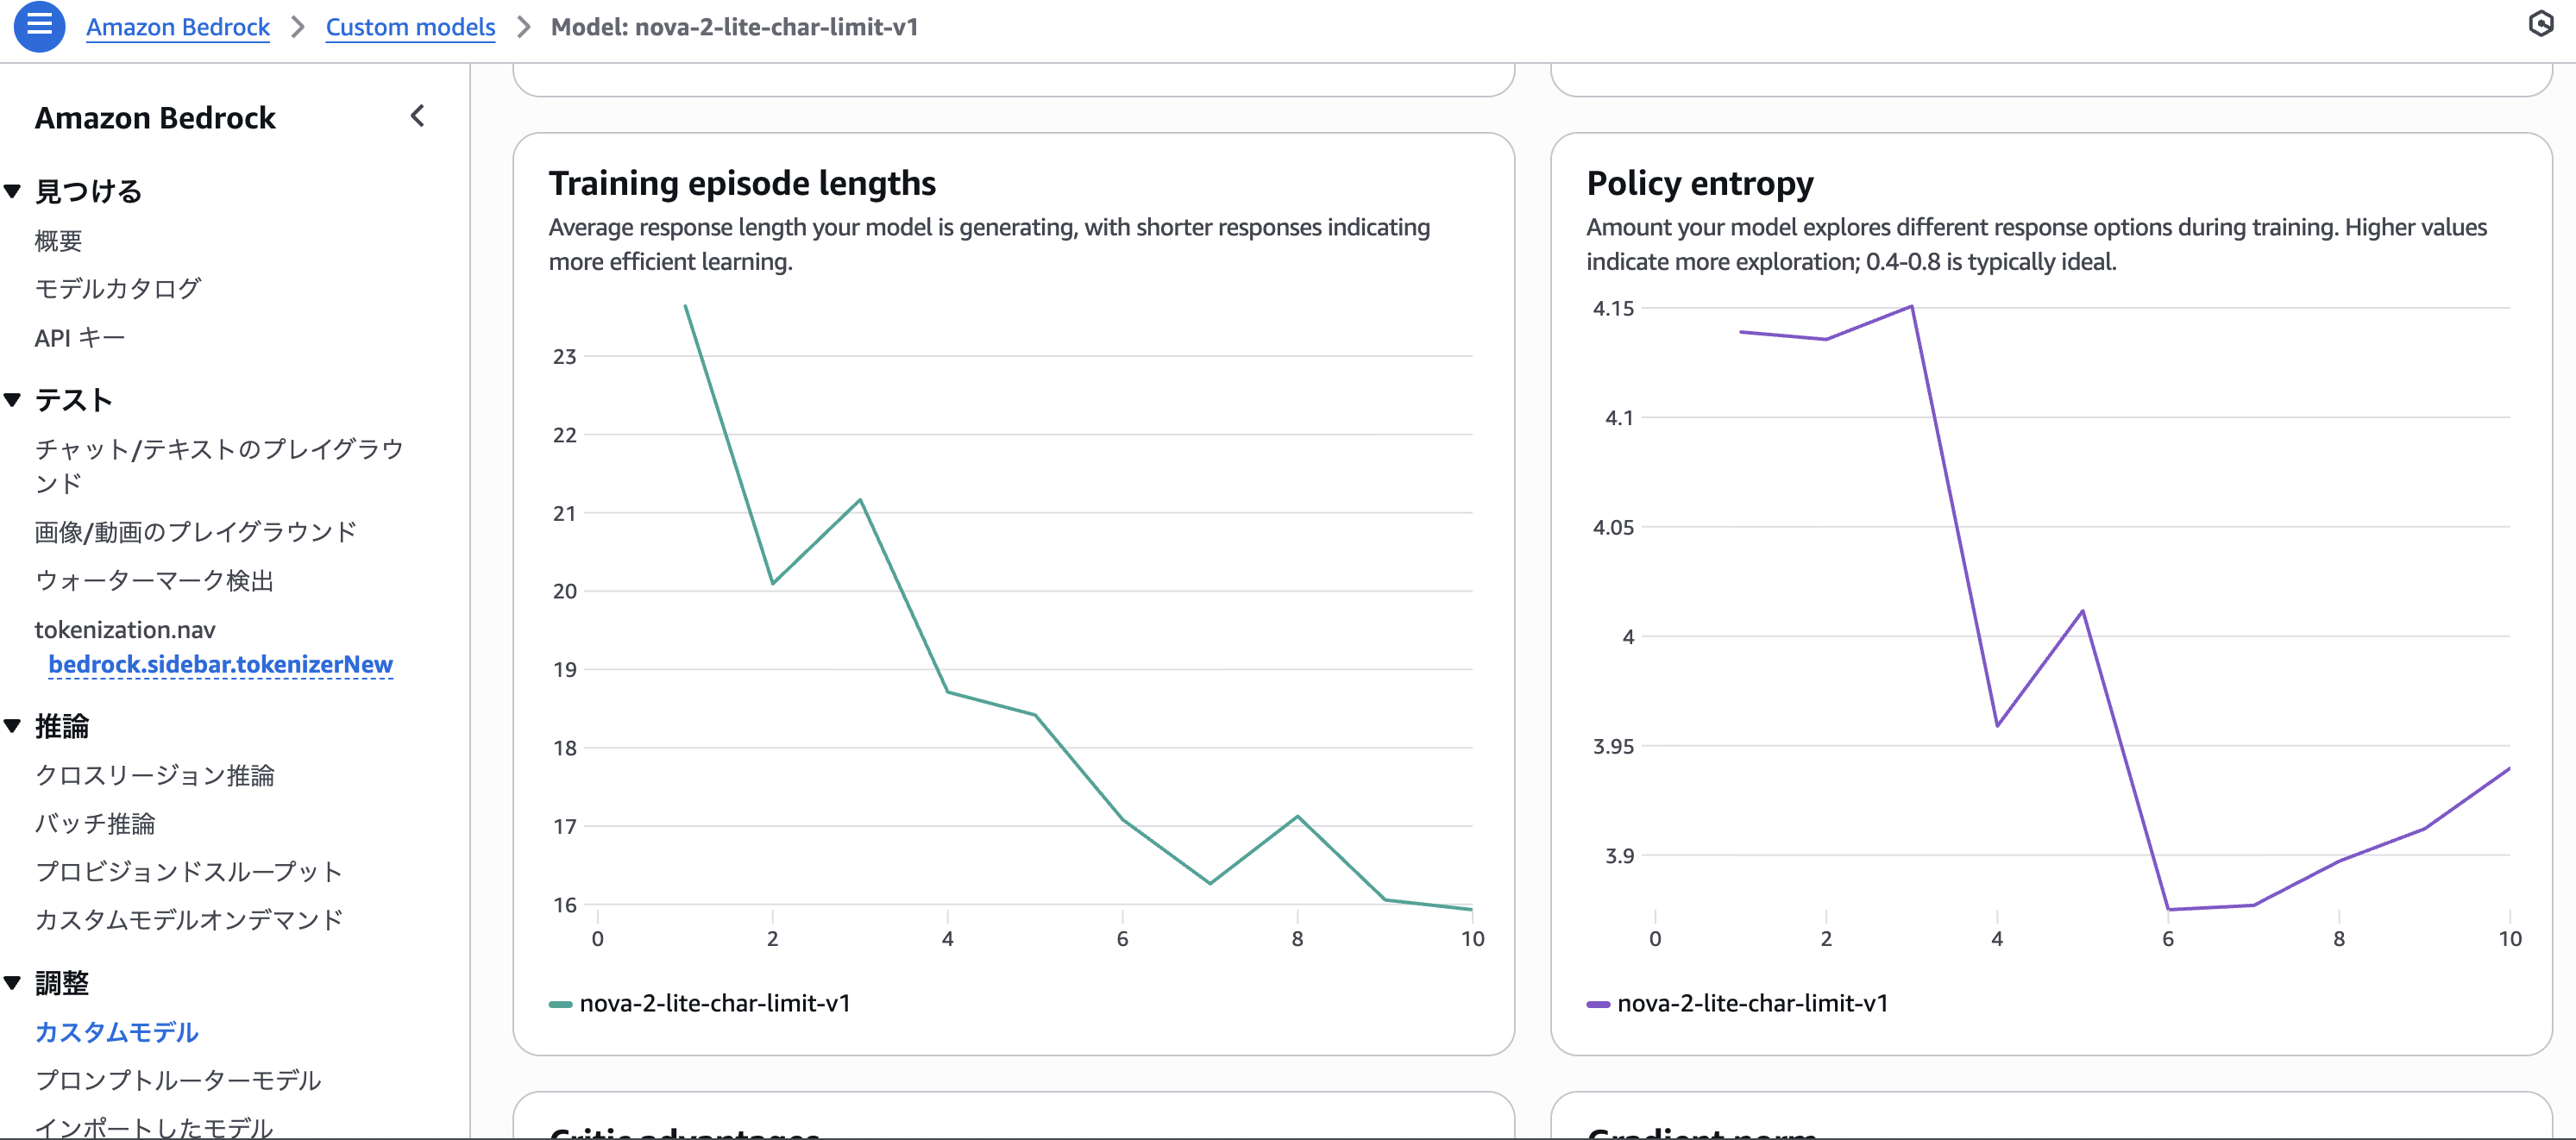The image size is (2576, 1140).
Task: Open バッチ推論 in sidebar
Action: click(x=95, y=823)
